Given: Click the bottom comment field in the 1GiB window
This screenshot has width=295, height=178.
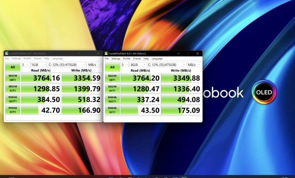Looking at the screenshot, I should tap(53, 118).
